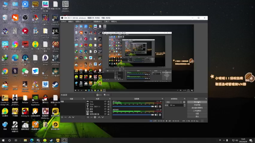Viewport: 255px width, 143px height.
Task: Open the scene transition type dropdown
Action: [x=173, y=102]
